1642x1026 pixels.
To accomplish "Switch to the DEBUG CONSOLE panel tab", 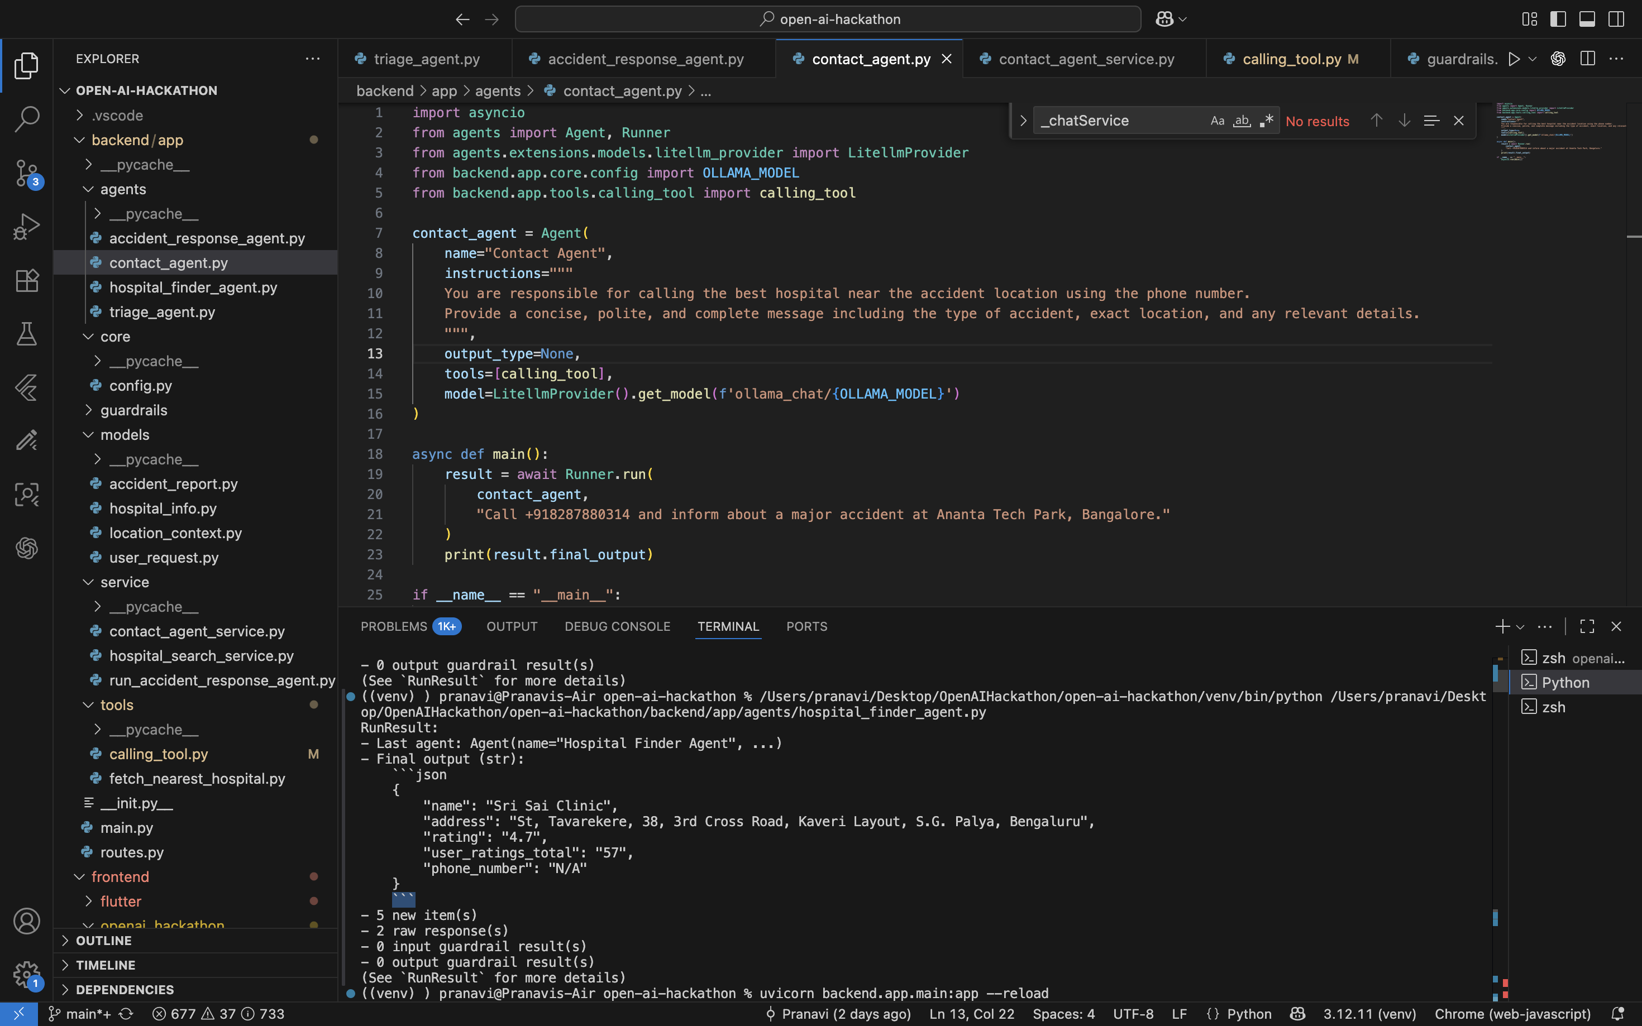I will tap(617, 626).
